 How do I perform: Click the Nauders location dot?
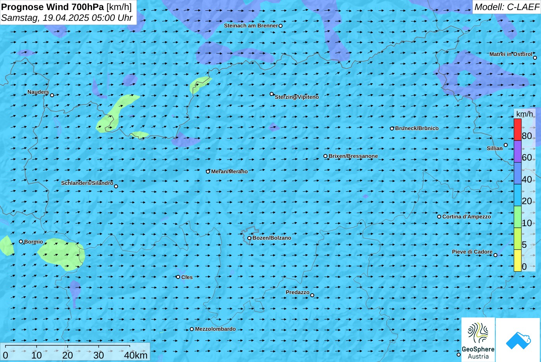[x=52, y=95]
